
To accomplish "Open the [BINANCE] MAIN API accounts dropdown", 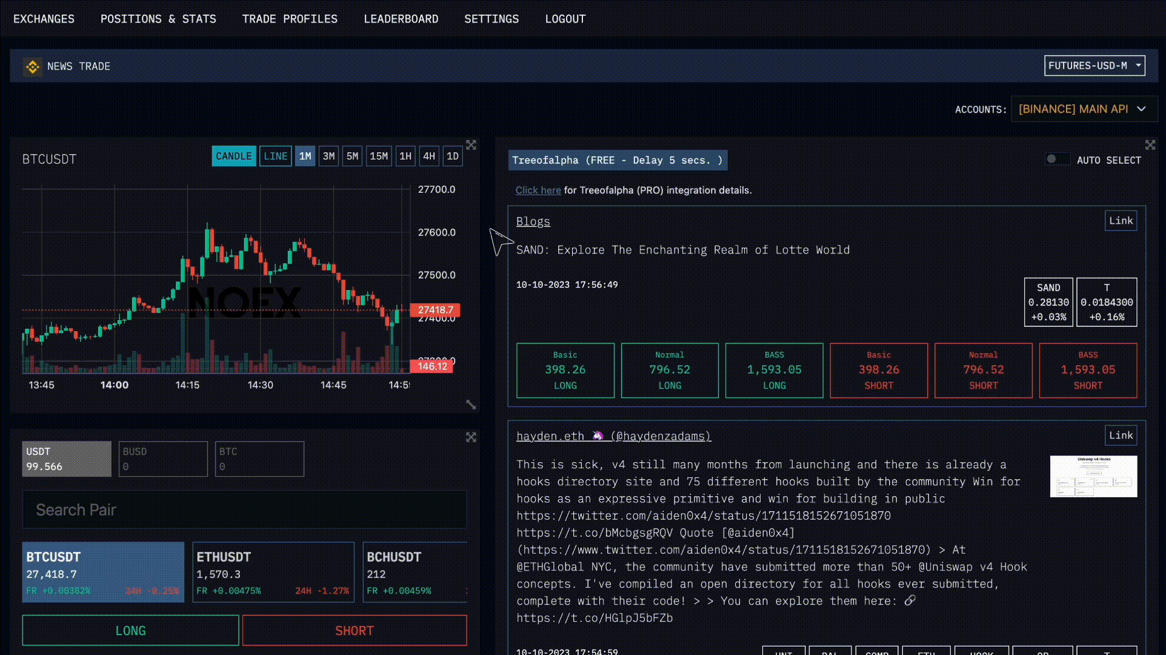I will [1084, 109].
